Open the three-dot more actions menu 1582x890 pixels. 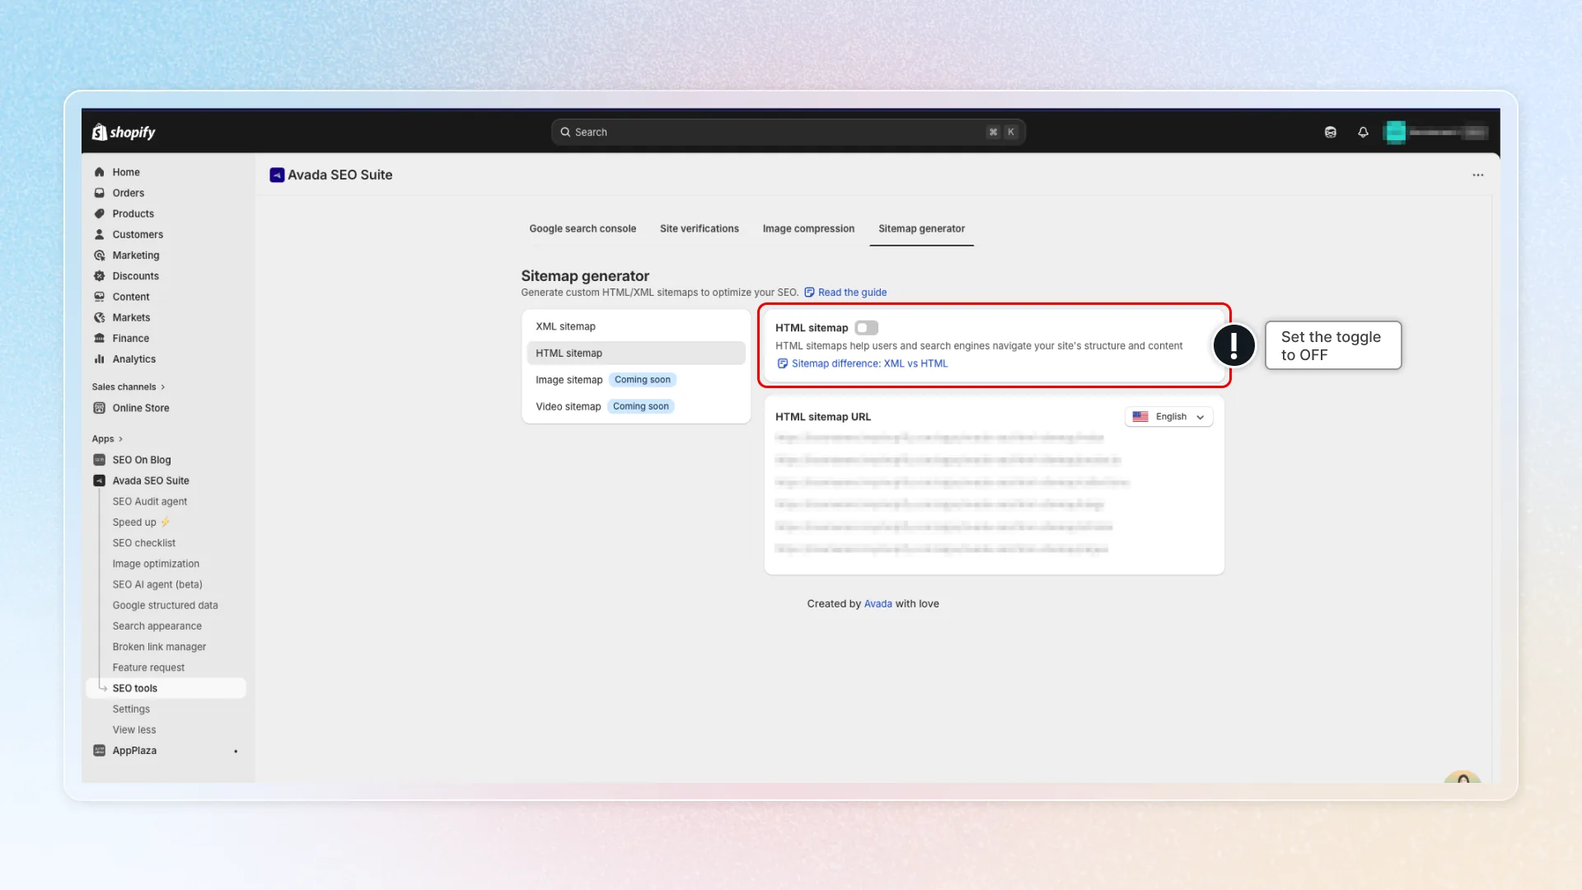tap(1477, 175)
